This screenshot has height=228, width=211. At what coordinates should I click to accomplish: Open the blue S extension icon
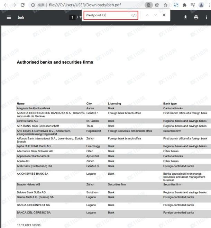coord(176,5)
